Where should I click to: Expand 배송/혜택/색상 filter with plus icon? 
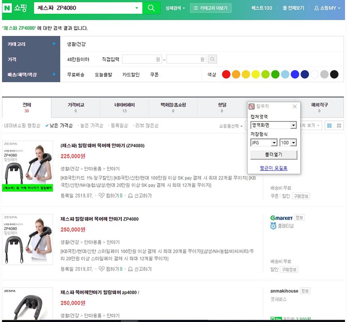[54, 74]
